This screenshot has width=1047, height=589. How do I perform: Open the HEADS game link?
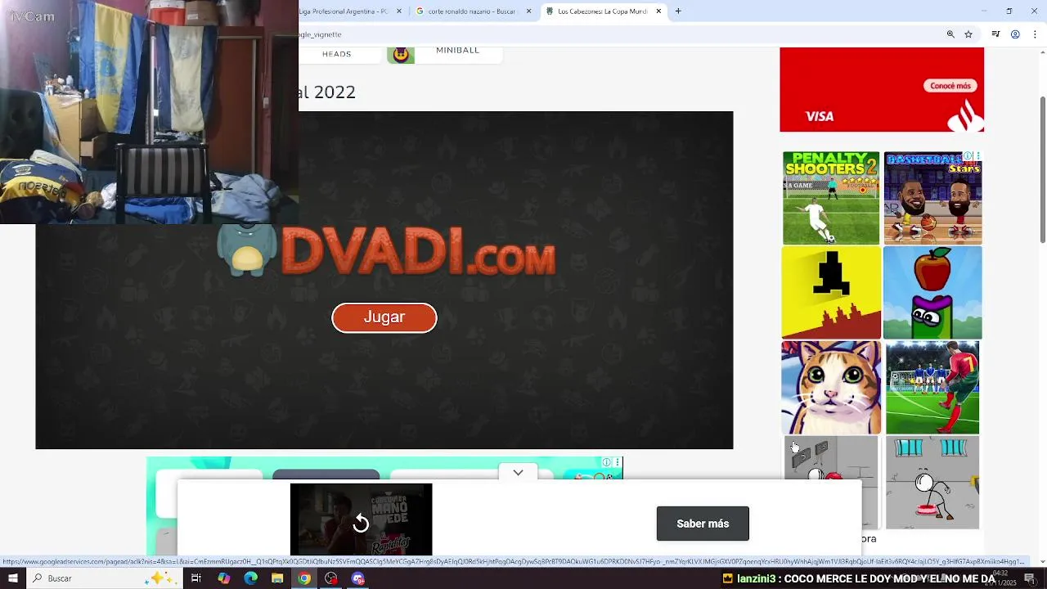pyautogui.click(x=336, y=54)
